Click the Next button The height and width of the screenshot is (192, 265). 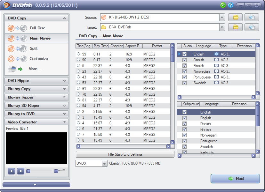point(235,179)
